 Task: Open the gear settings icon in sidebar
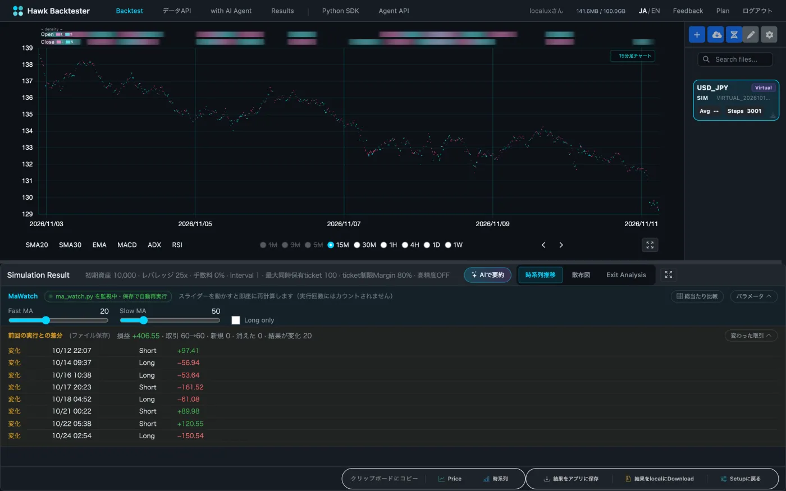point(769,34)
